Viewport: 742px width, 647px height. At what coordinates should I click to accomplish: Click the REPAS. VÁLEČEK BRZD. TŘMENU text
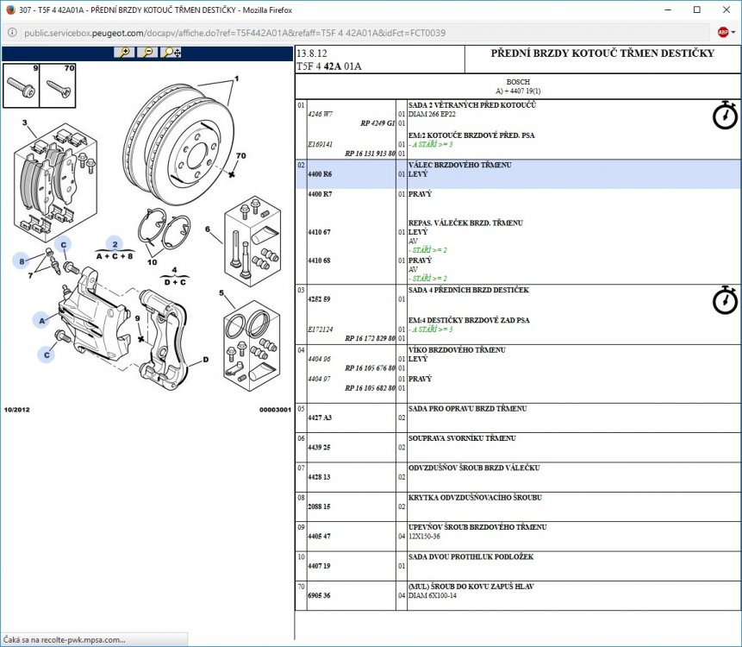tap(465, 223)
